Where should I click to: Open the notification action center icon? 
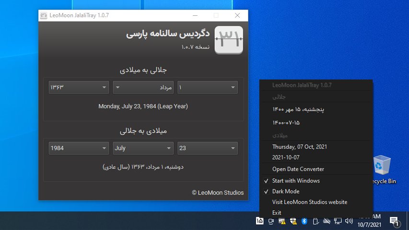[x=395, y=221]
